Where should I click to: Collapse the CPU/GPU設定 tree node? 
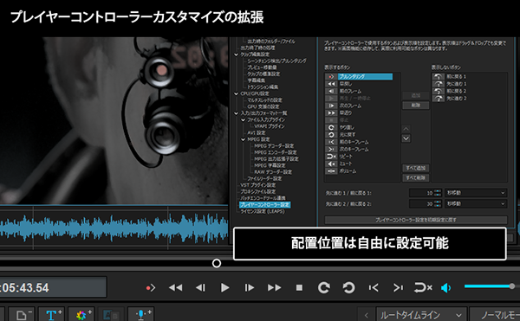236,93
